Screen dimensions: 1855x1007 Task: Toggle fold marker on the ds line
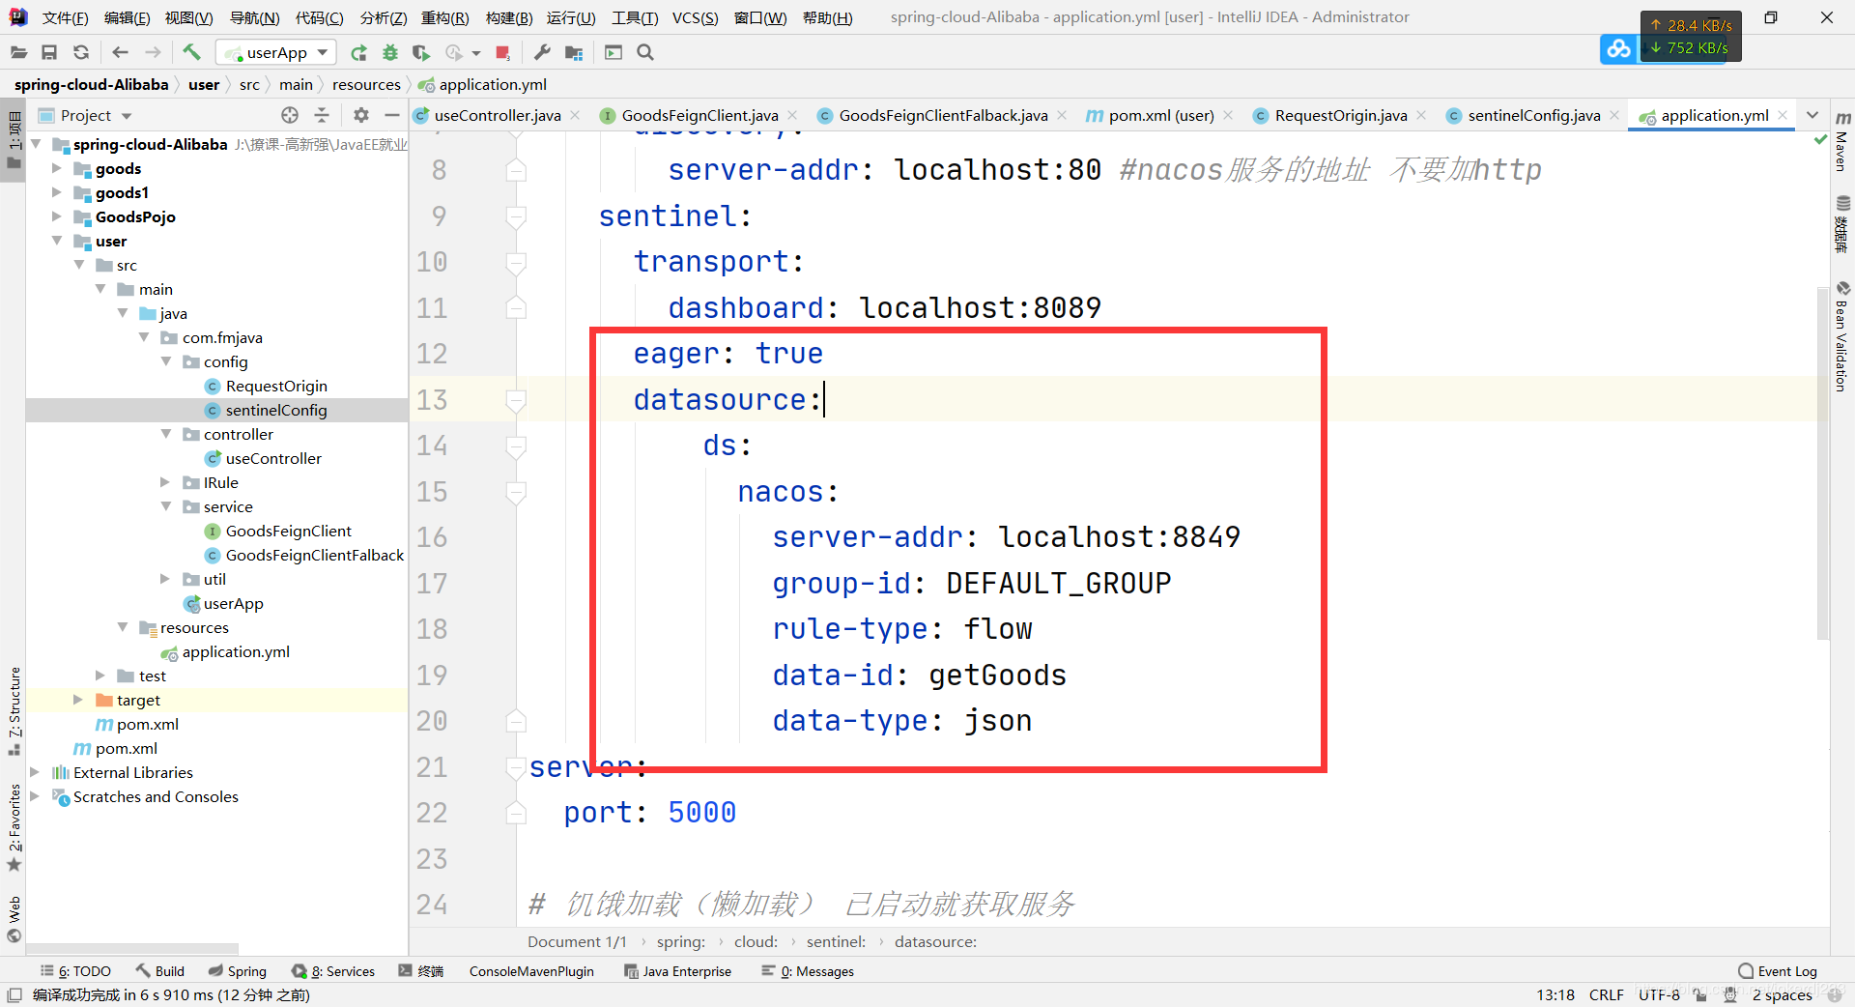coord(516,446)
